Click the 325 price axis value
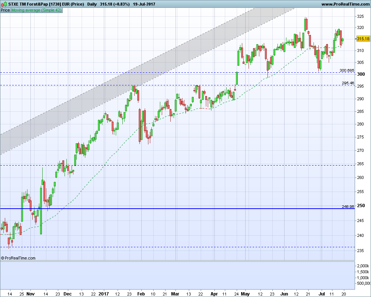Image resolution: width=371 pixels, height=297 pixels. point(360,16)
